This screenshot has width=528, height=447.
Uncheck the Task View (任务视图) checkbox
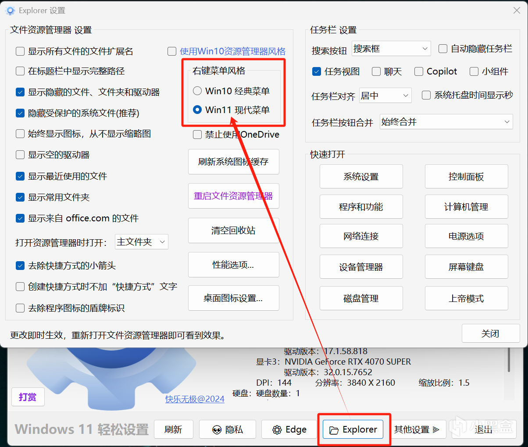click(x=317, y=71)
